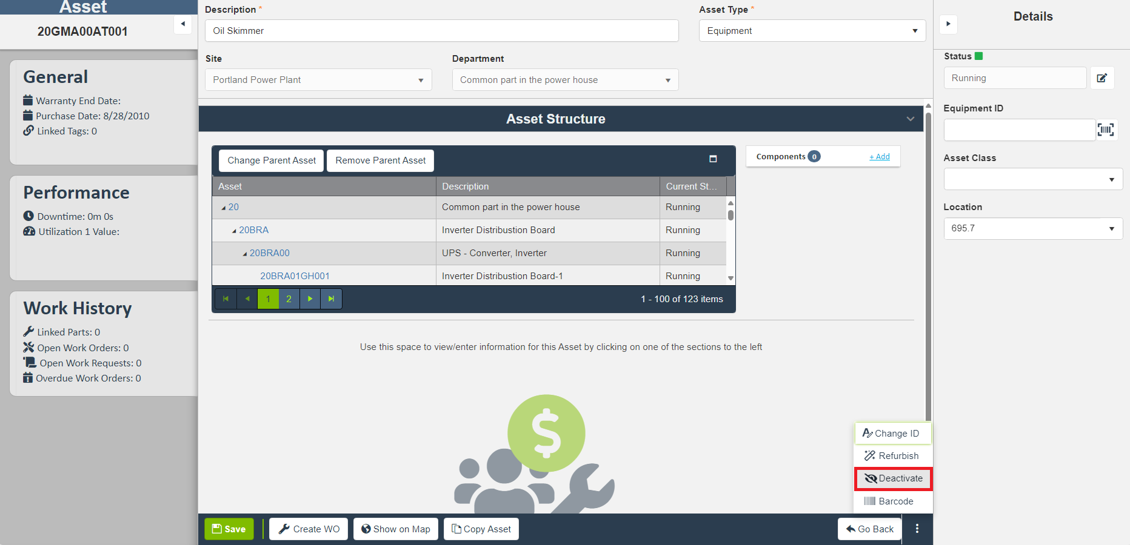Click the asset grid vertical scrollbar thumb
This screenshot has width=1130, height=545.
730,216
